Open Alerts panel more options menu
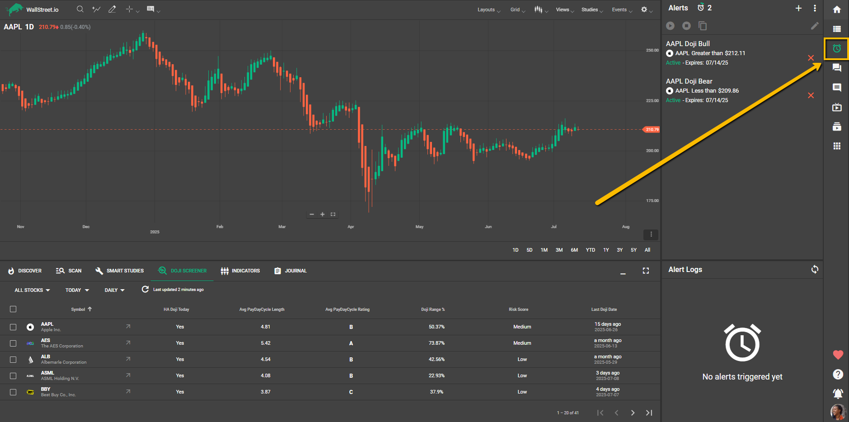Viewport: 849px width, 422px height. (x=815, y=8)
